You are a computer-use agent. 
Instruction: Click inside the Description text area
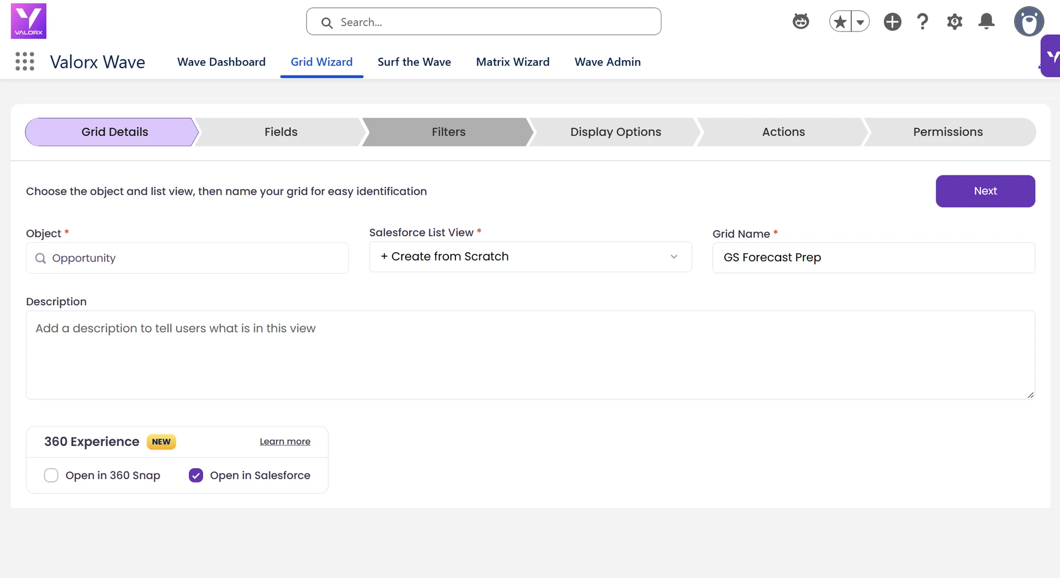tap(530, 355)
